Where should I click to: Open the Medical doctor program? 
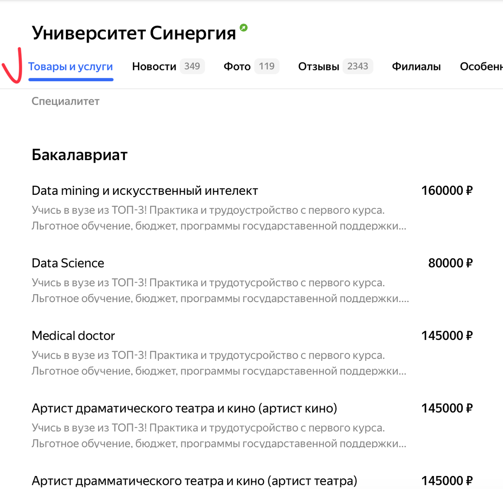(x=73, y=336)
